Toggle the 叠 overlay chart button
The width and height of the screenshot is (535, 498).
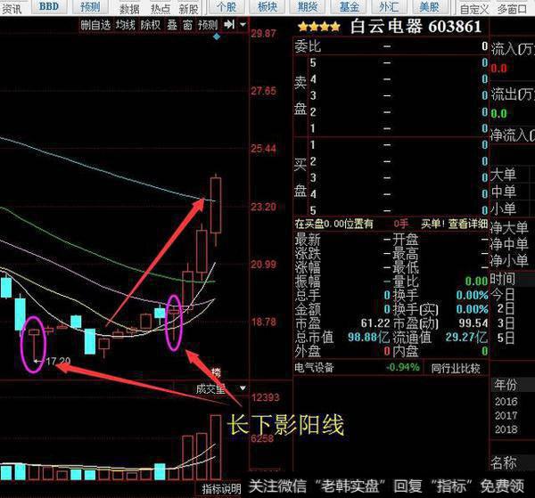171,25
